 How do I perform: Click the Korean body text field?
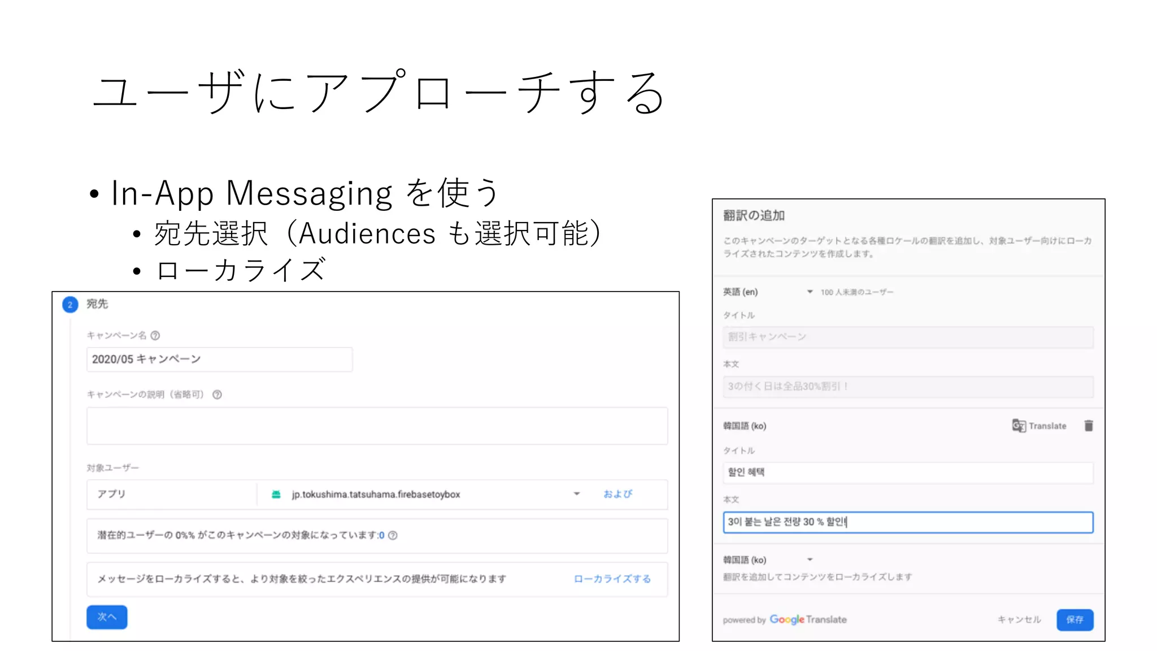pos(908,522)
